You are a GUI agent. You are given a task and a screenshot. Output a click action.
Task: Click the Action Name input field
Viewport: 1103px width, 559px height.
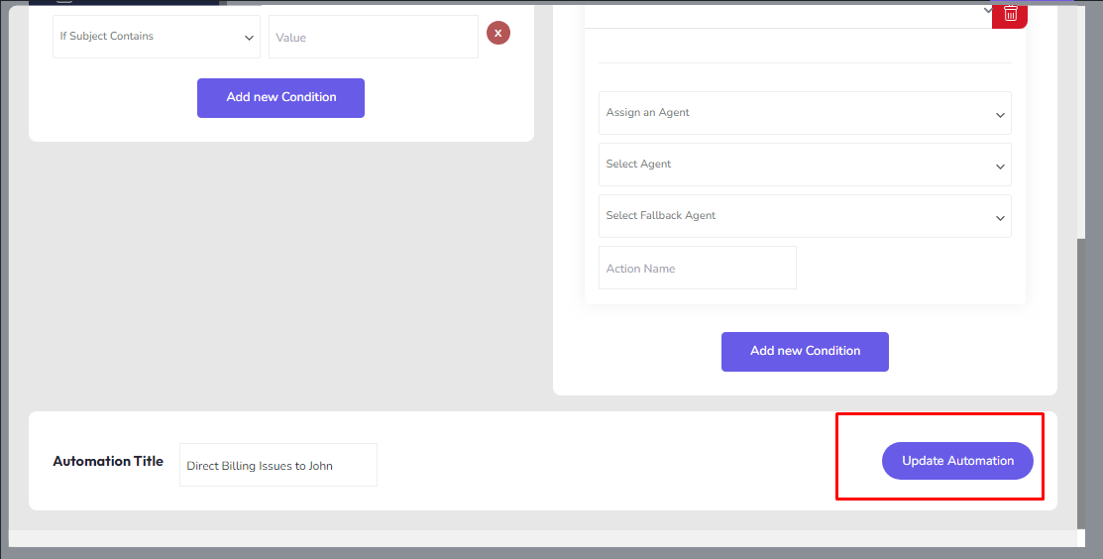coord(697,268)
